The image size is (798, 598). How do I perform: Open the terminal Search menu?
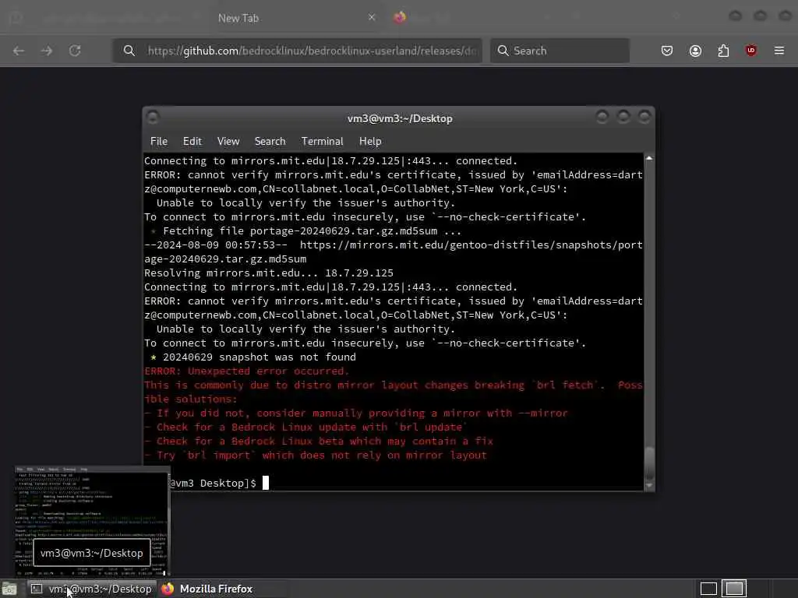[270, 142]
